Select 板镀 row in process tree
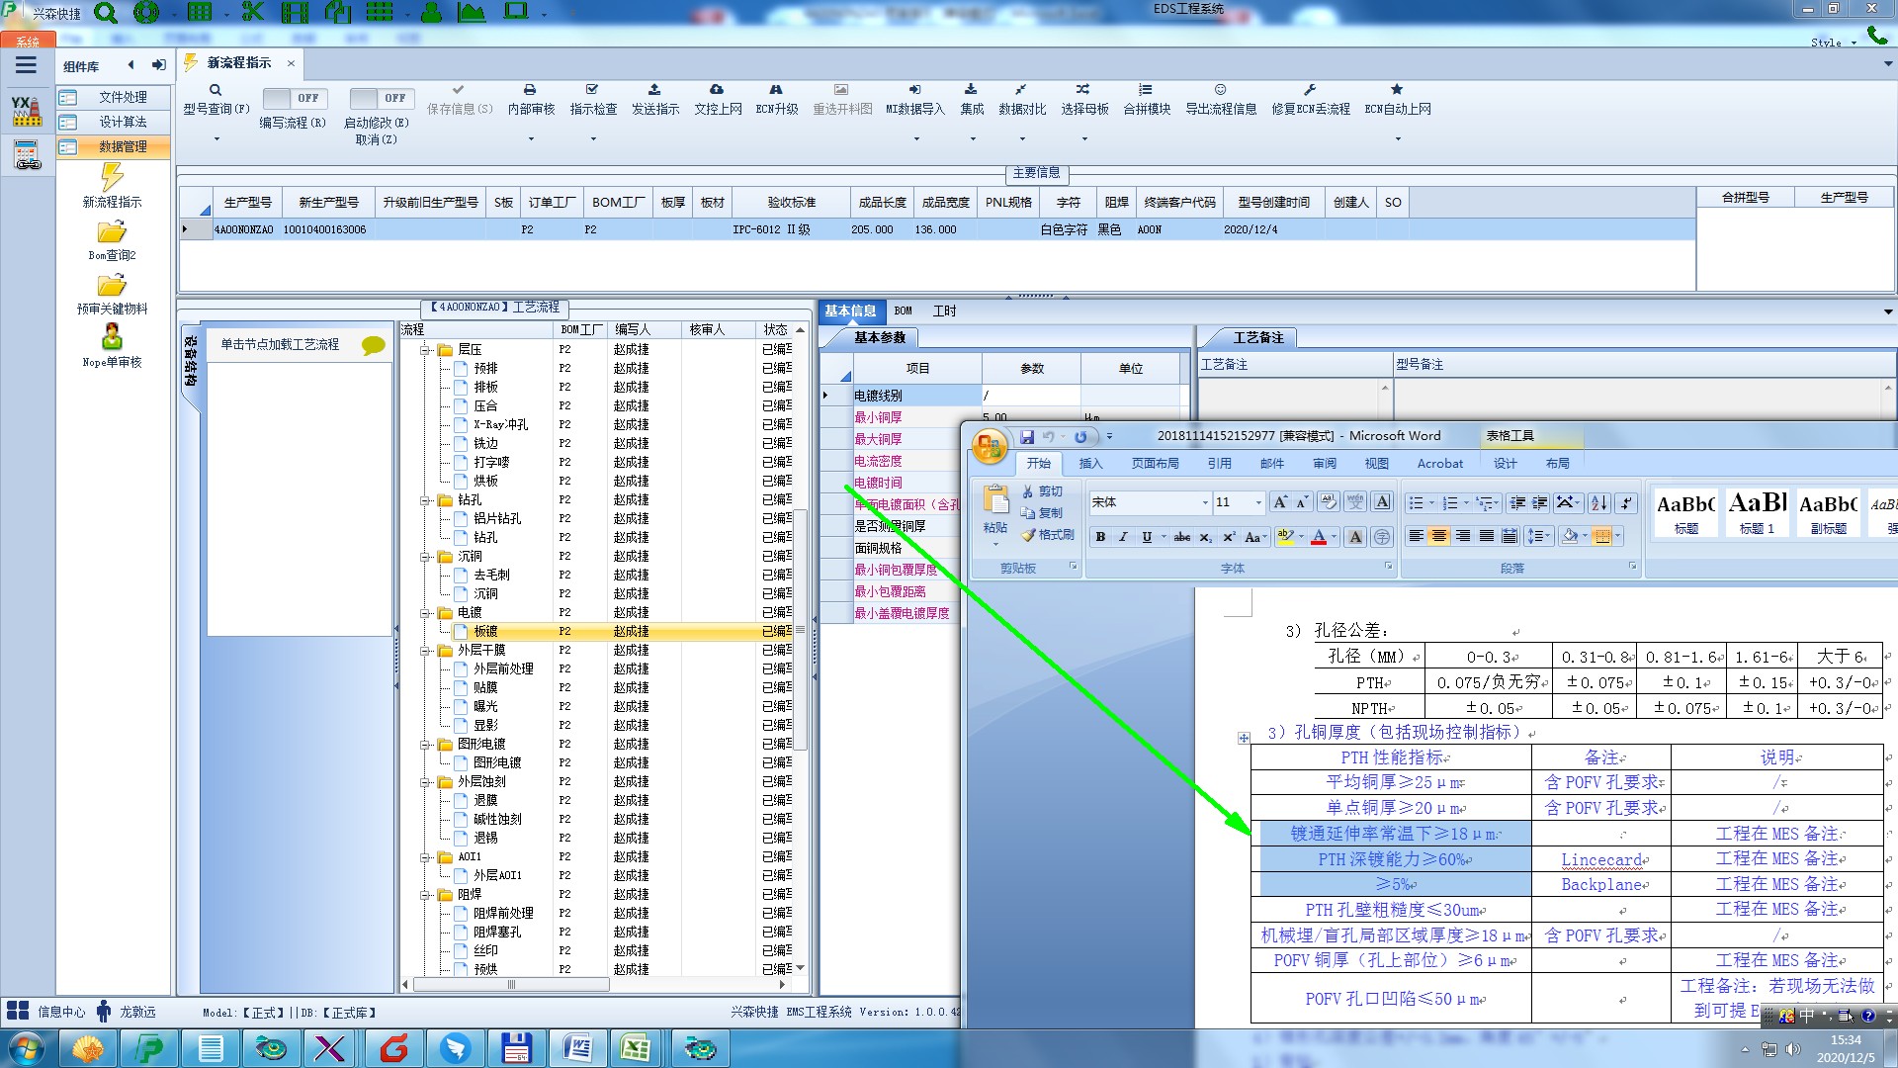The height and width of the screenshot is (1068, 1898). (602, 631)
